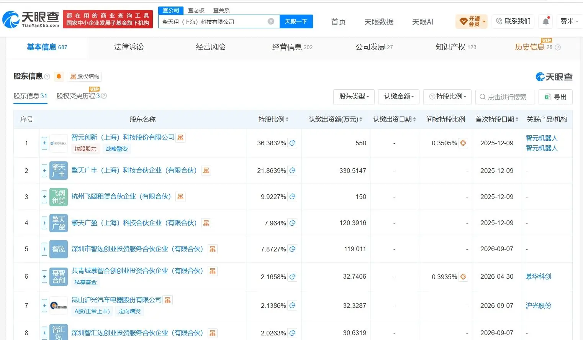This screenshot has width=583, height=340.
Task: Click the shareholder alert bell icon
Action: tap(59, 76)
